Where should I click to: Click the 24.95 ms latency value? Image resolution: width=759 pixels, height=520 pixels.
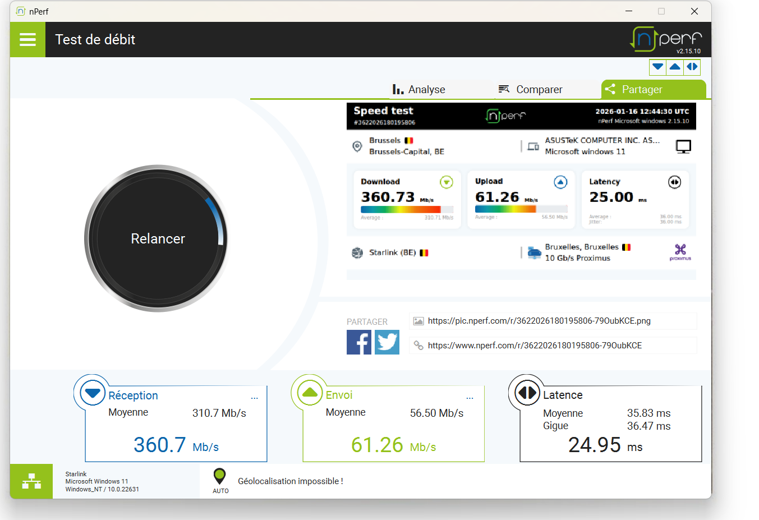(605, 445)
